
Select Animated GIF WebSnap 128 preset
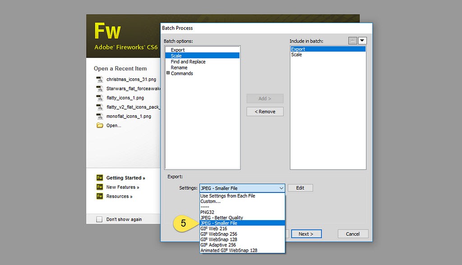pyautogui.click(x=242, y=250)
